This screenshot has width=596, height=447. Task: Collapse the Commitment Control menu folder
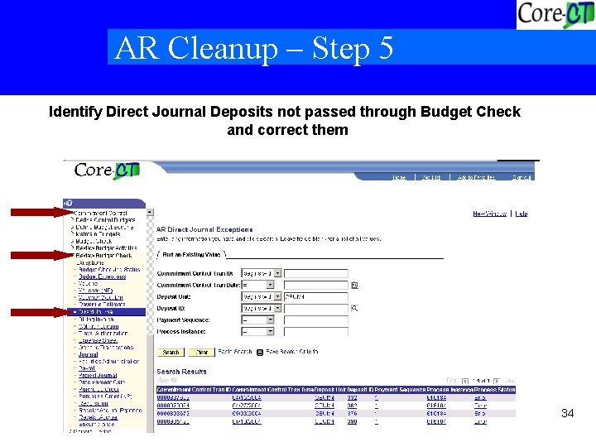pyautogui.click(x=99, y=214)
